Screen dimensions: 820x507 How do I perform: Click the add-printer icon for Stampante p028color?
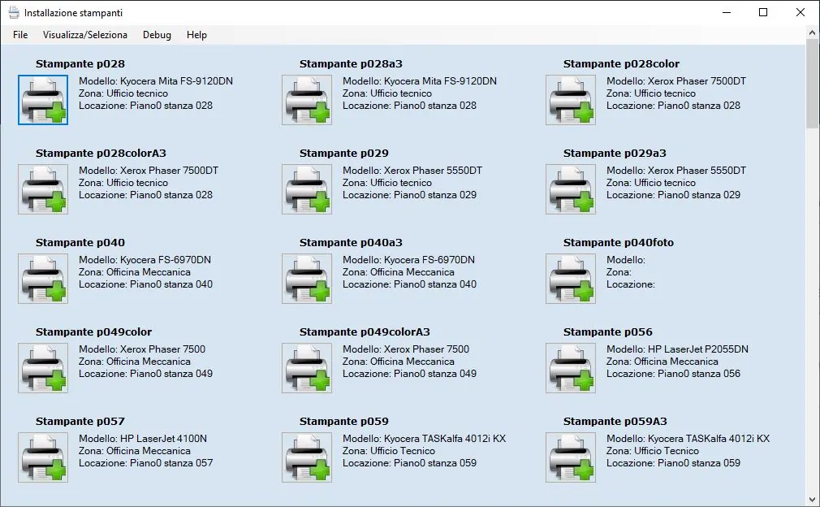[x=571, y=100]
